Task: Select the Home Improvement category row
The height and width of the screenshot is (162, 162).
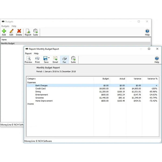Action: (92, 101)
